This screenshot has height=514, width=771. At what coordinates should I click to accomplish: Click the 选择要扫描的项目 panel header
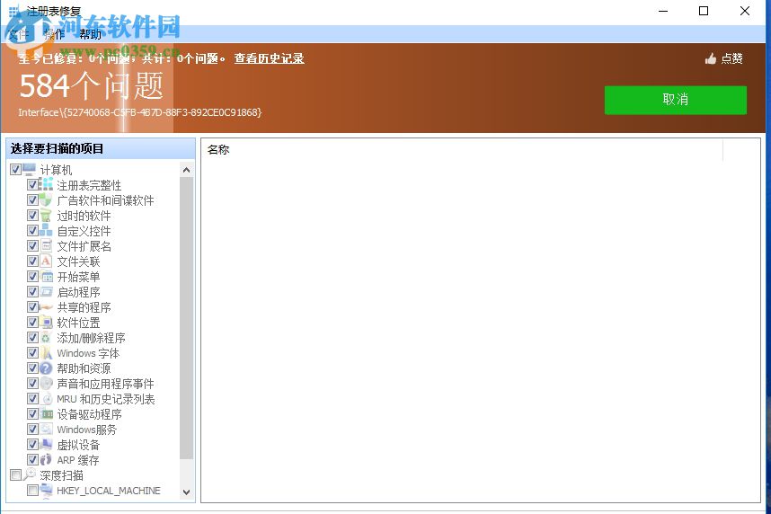[x=101, y=148]
